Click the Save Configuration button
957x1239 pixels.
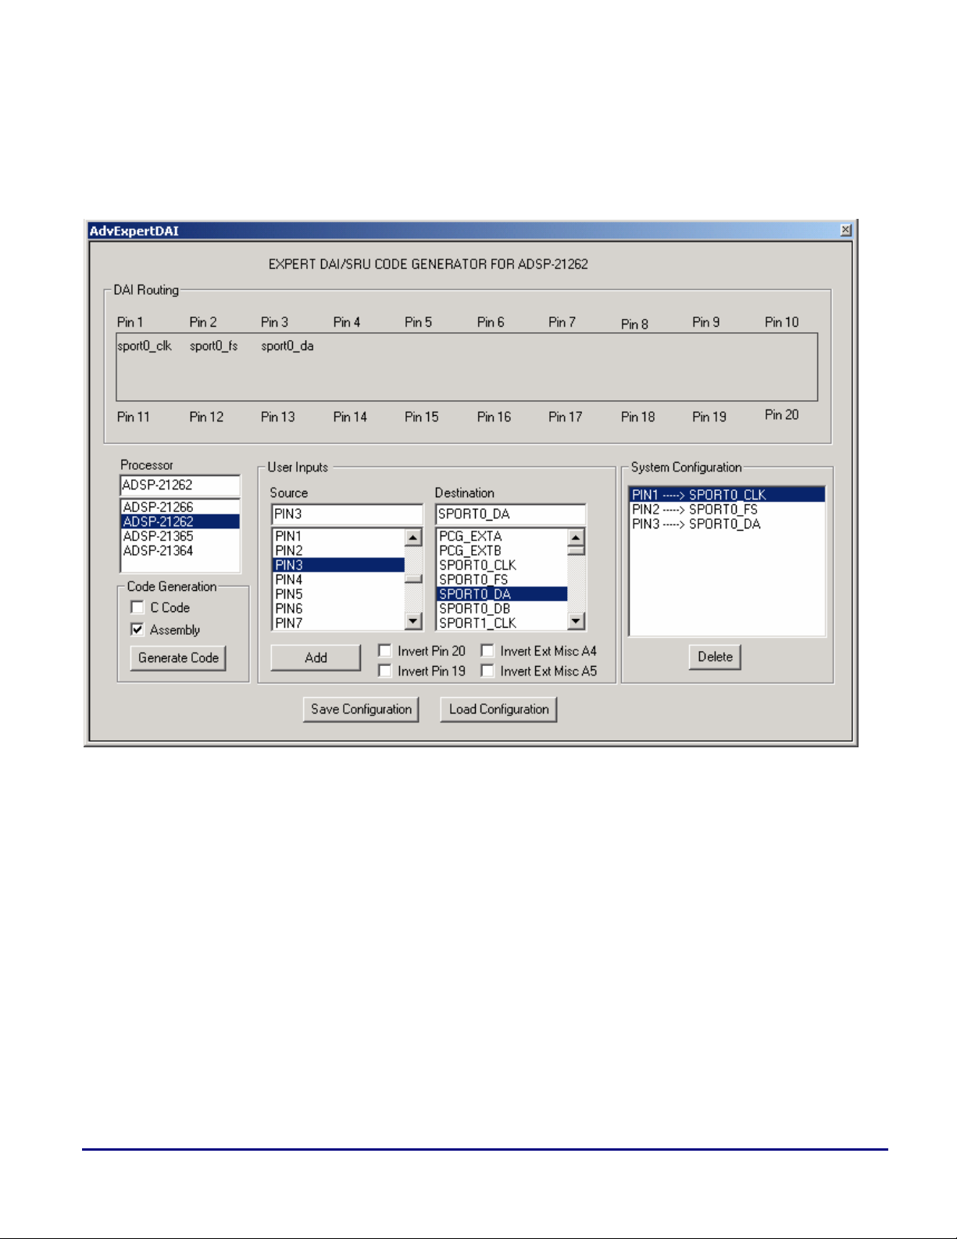point(361,709)
